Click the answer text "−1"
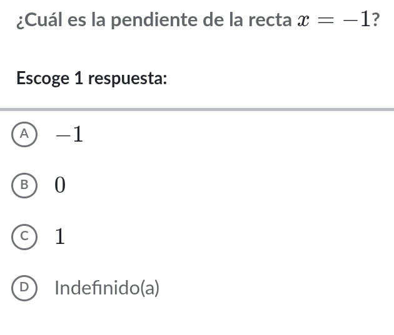The image size is (394, 335). pos(69,134)
